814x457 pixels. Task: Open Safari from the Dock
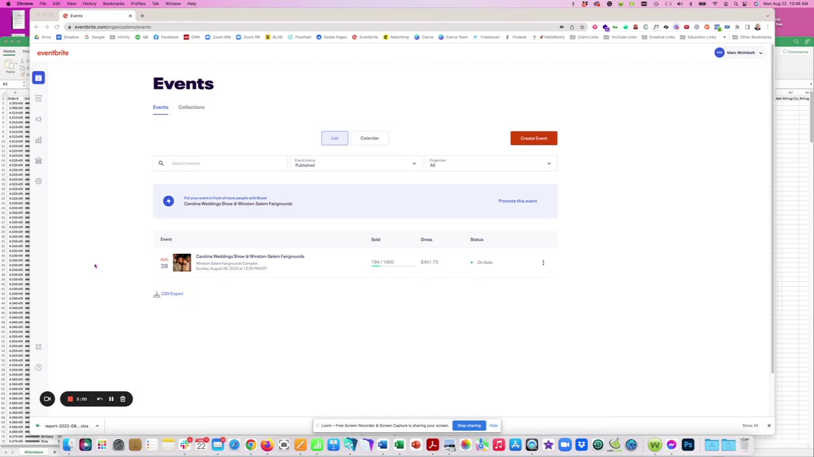coord(234,445)
